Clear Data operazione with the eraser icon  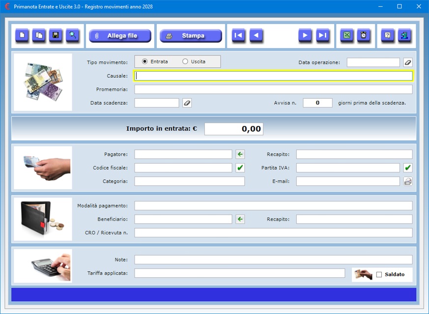(x=408, y=62)
